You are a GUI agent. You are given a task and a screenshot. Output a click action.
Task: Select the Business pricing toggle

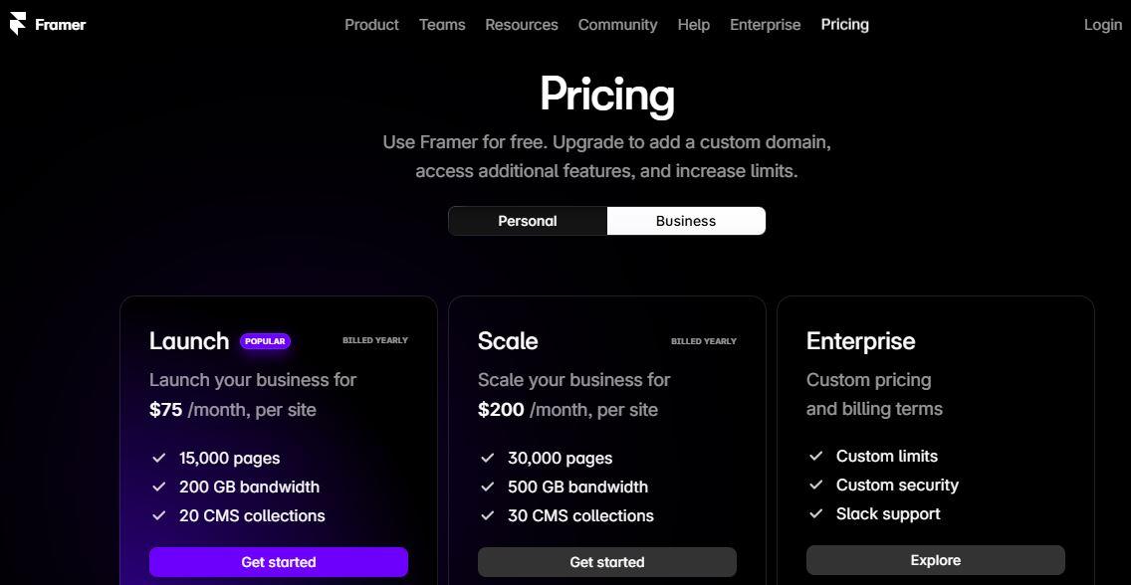686,221
